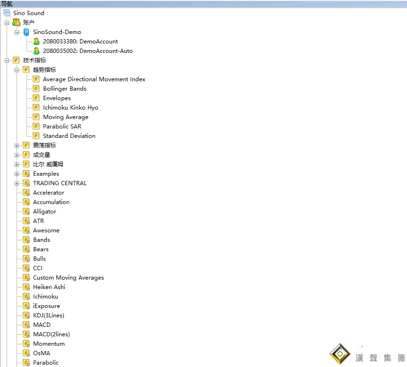Expand the 比尔 威廉姆 node
Screen dimensions: 407x367
(17, 164)
